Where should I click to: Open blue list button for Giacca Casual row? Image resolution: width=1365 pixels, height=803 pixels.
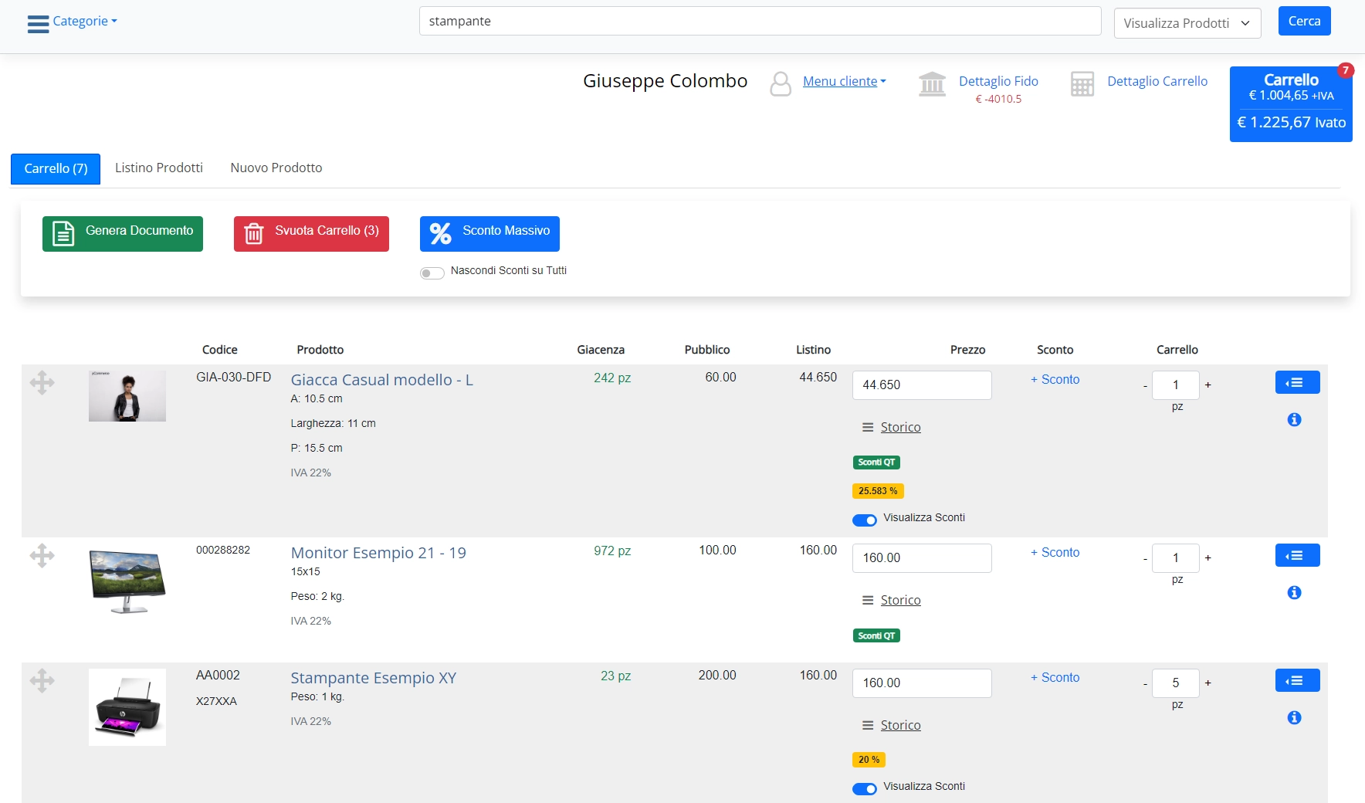[x=1297, y=382]
